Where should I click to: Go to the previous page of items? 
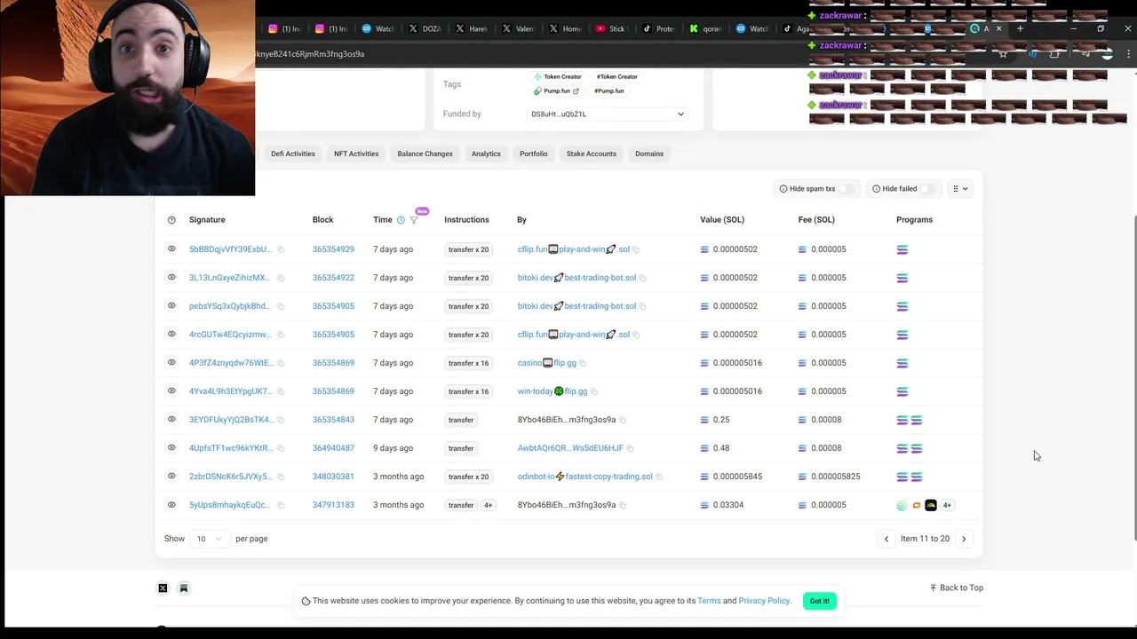[x=887, y=539]
